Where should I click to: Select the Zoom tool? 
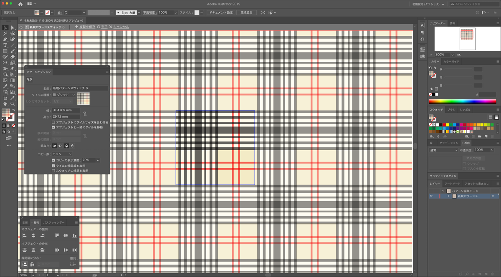[13, 103]
